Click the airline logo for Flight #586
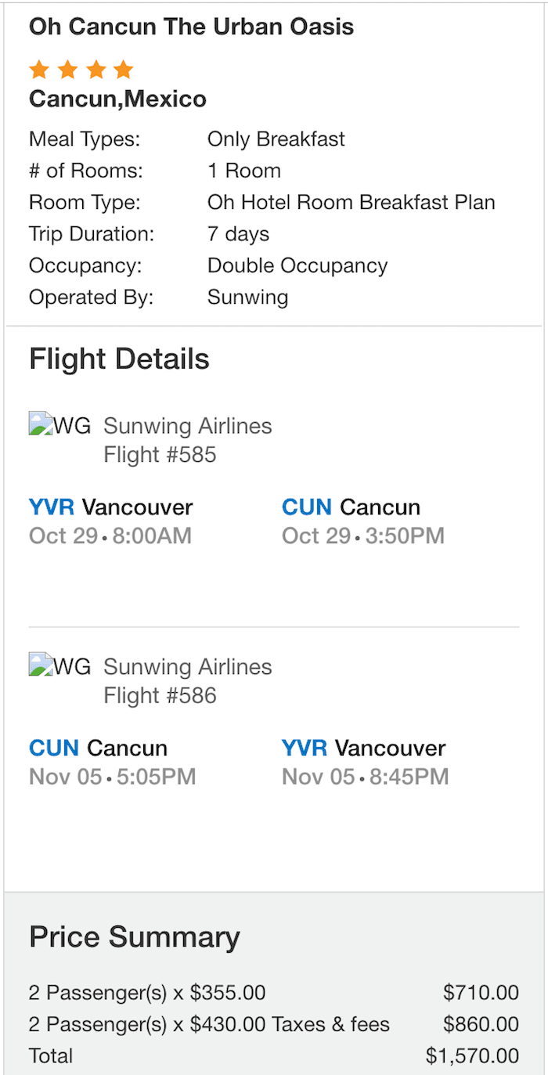This screenshot has width=548, height=1075. [60, 666]
